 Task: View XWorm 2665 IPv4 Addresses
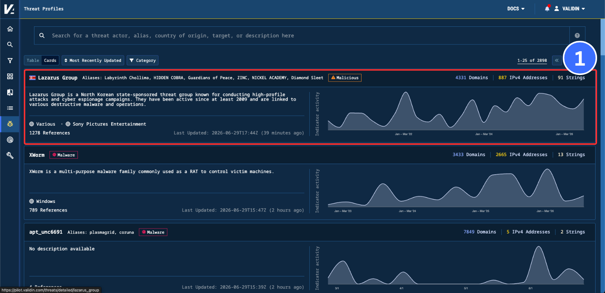[521, 155]
